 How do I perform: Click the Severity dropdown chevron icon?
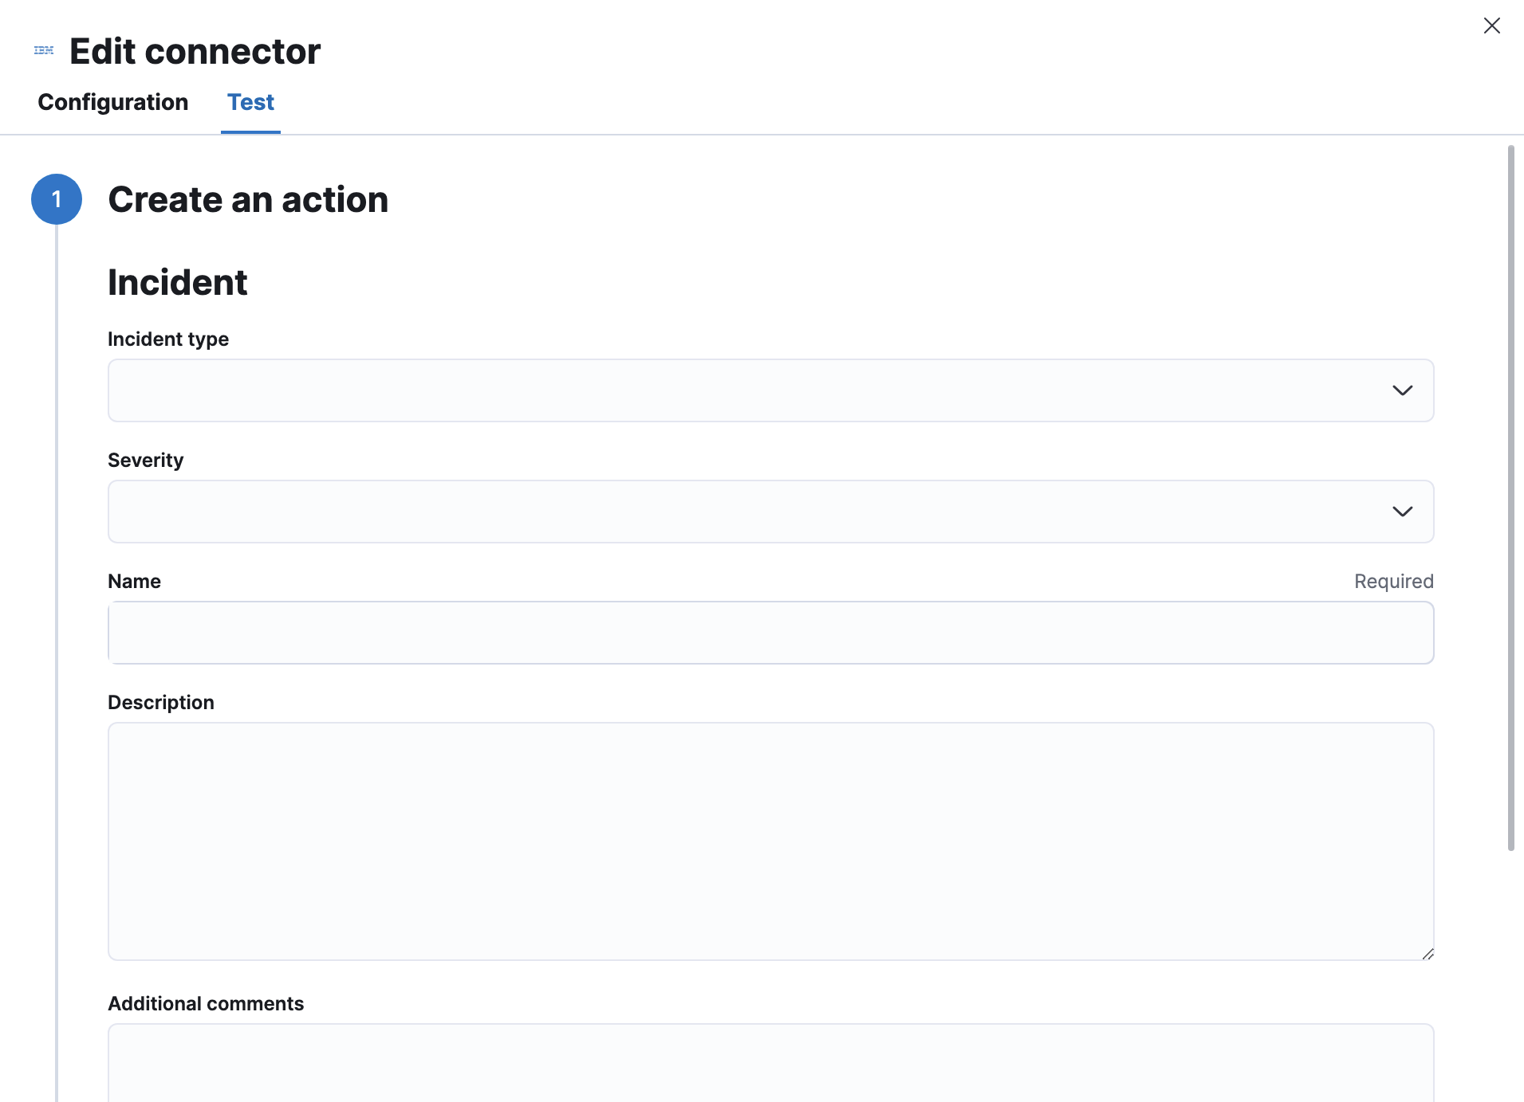(1403, 512)
